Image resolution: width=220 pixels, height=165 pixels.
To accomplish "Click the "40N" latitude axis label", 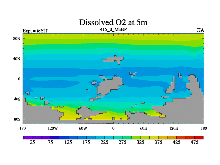I will (17, 59).
